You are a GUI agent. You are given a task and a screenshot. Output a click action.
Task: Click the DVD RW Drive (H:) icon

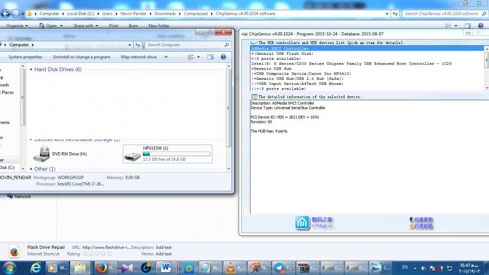pyautogui.click(x=42, y=154)
